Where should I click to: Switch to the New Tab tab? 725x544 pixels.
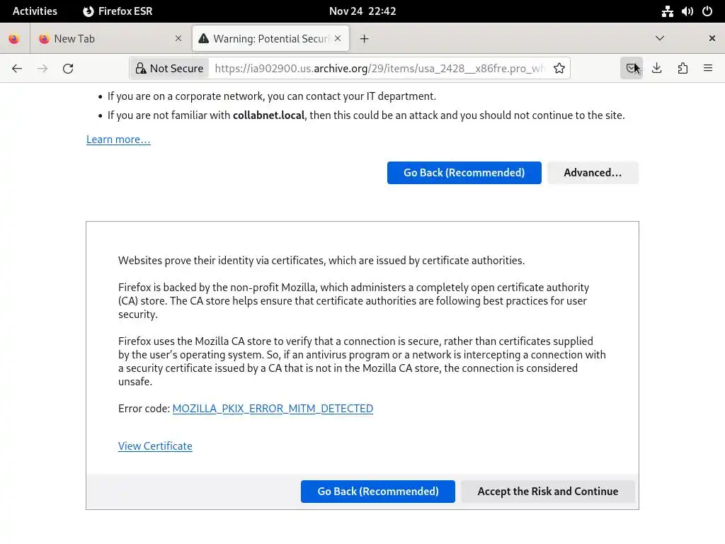click(110, 39)
